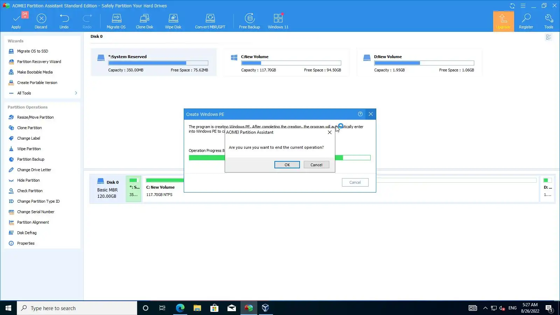Open help in Create Windows PE dialog

pos(360,114)
